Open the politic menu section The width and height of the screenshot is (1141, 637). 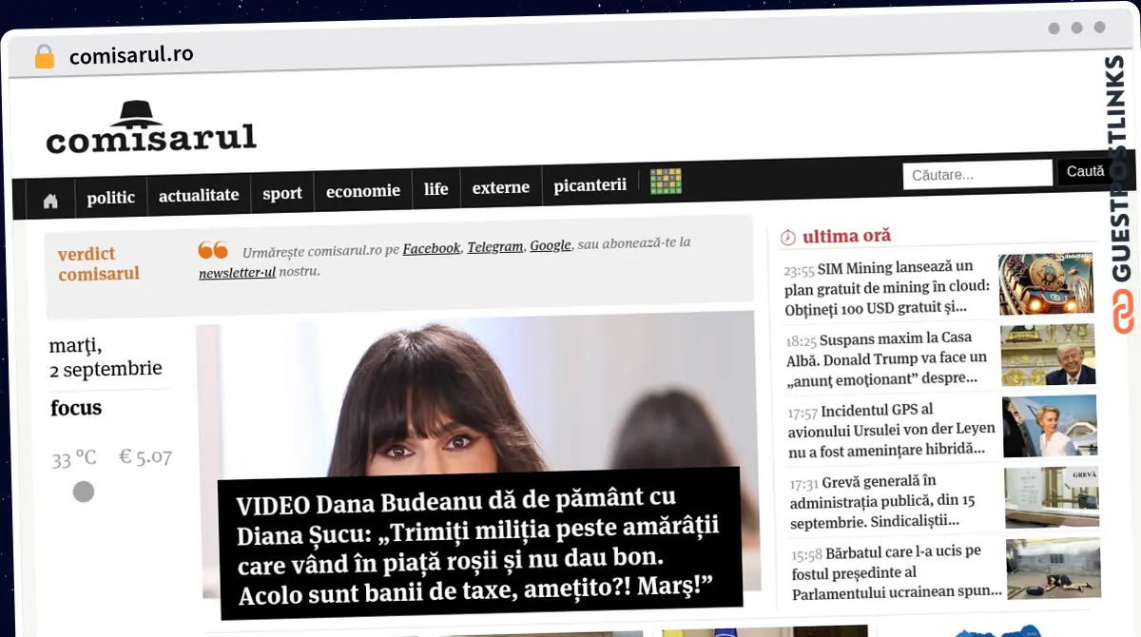pos(110,198)
